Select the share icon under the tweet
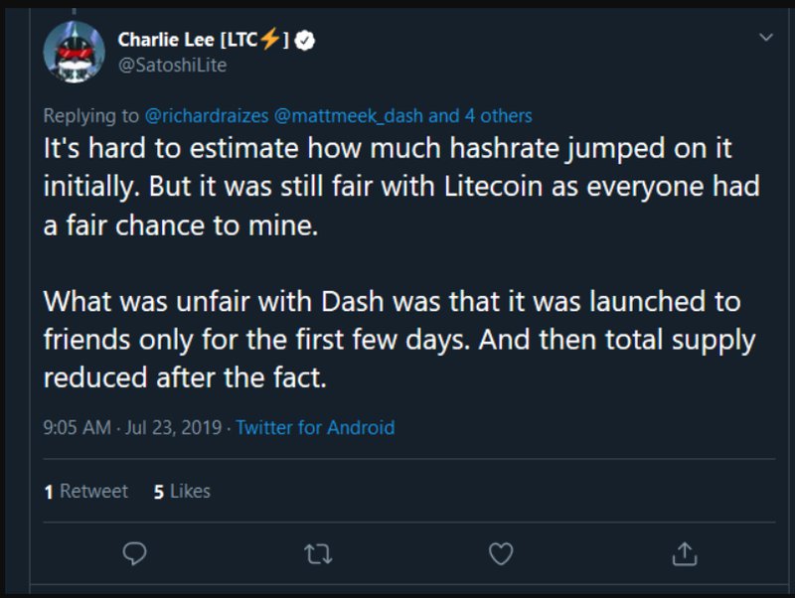This screenshot has width=795, height=598. tap(685, 554)
